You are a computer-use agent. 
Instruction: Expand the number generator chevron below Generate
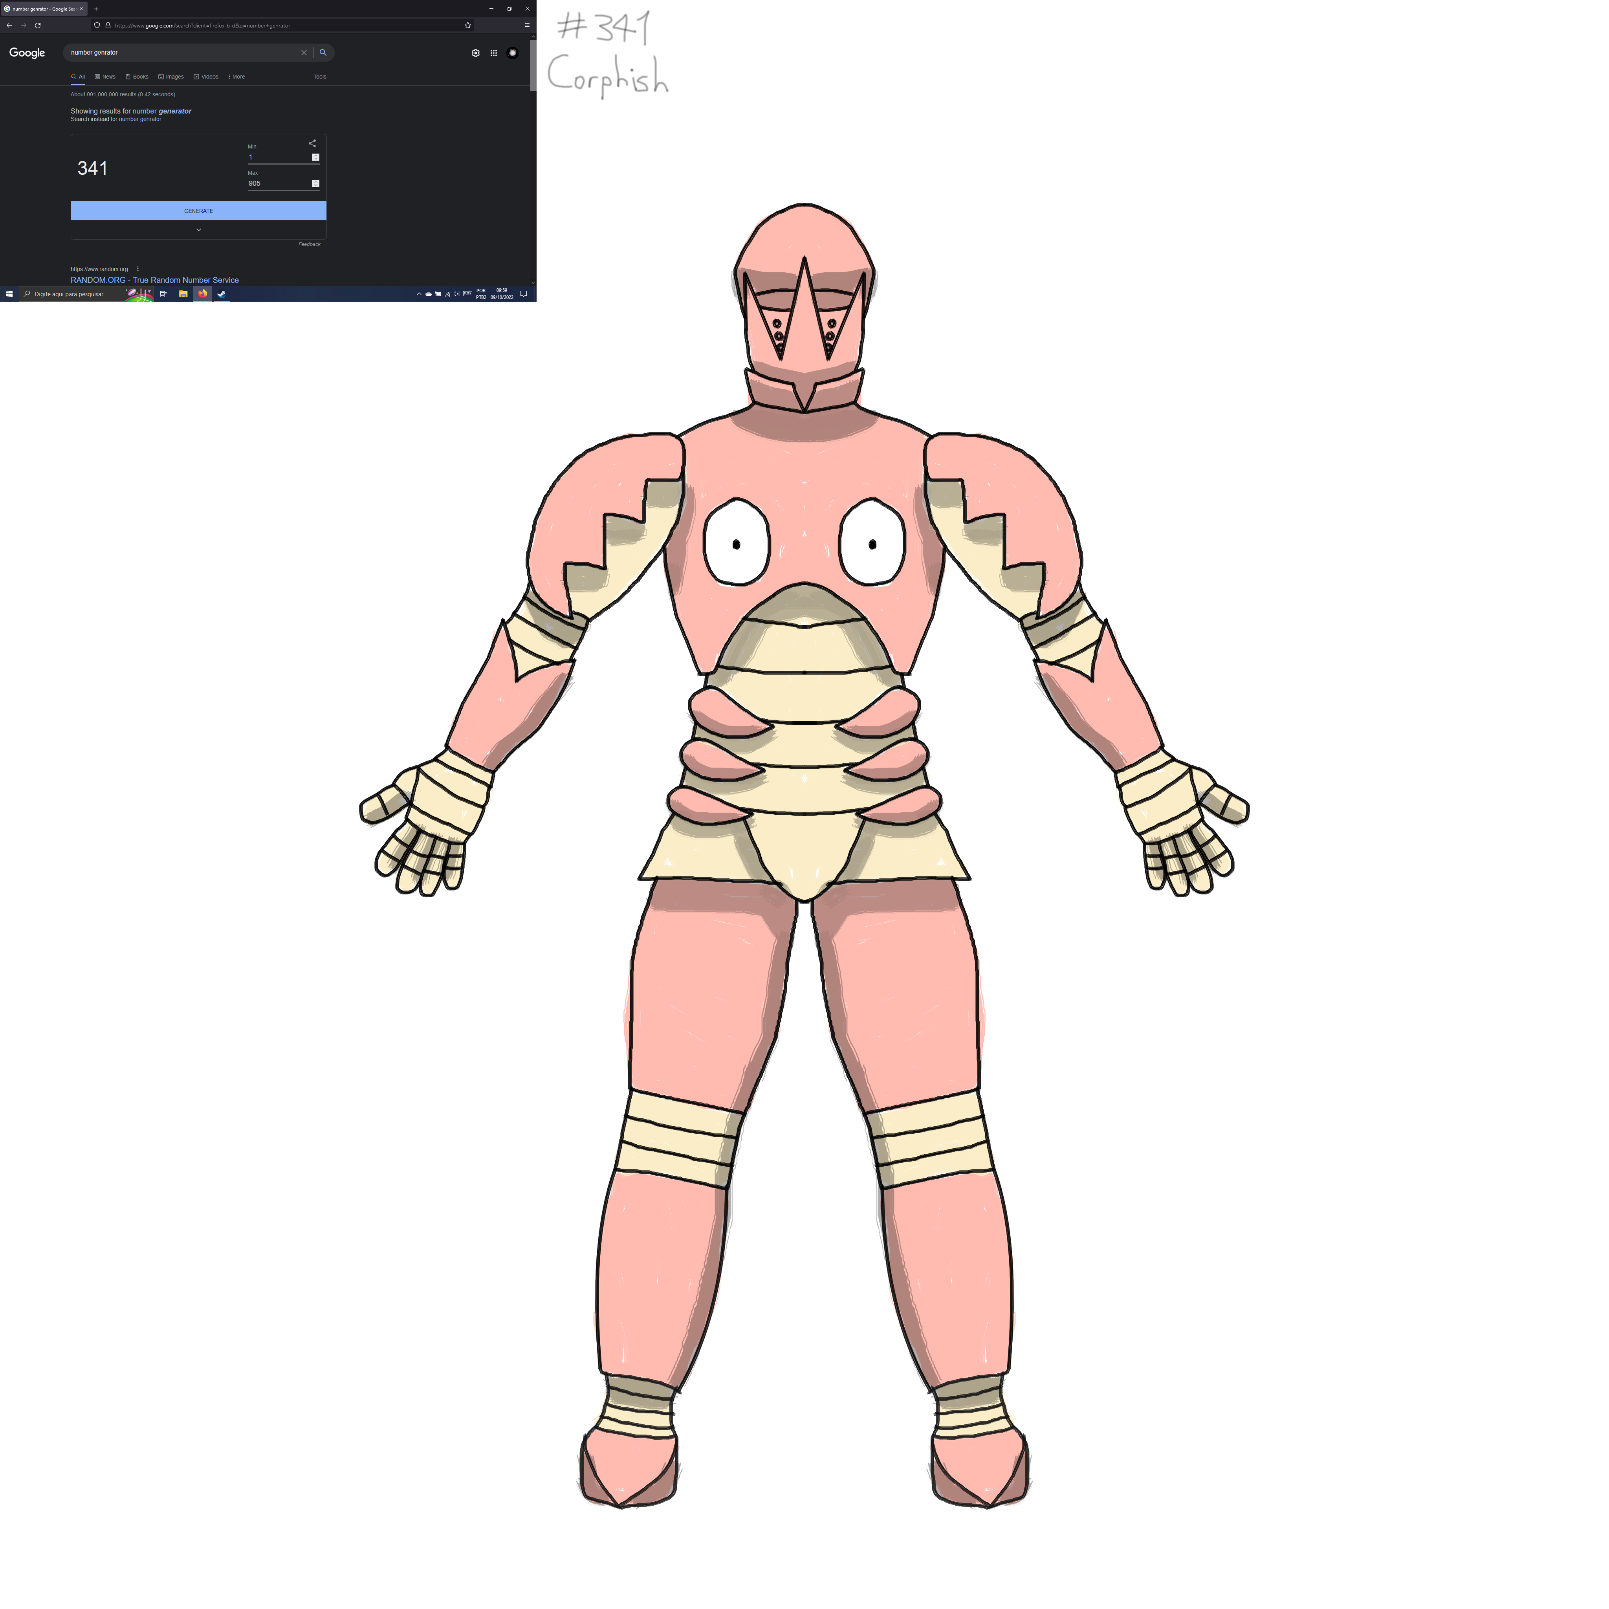point(198,230)
